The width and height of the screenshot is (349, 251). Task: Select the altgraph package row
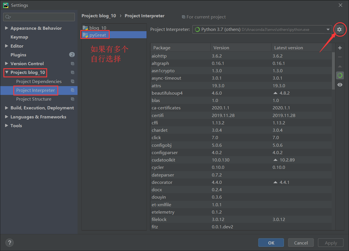pos(241,63)
